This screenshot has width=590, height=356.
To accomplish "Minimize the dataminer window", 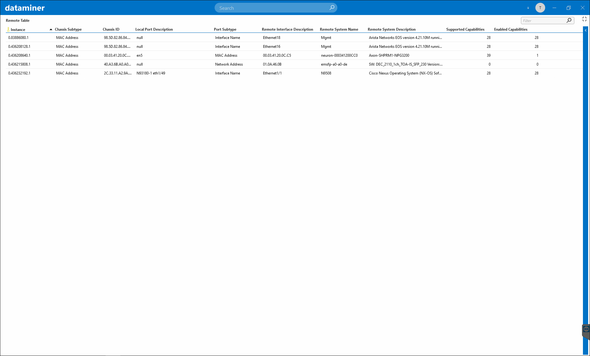I will pos(554,8).
